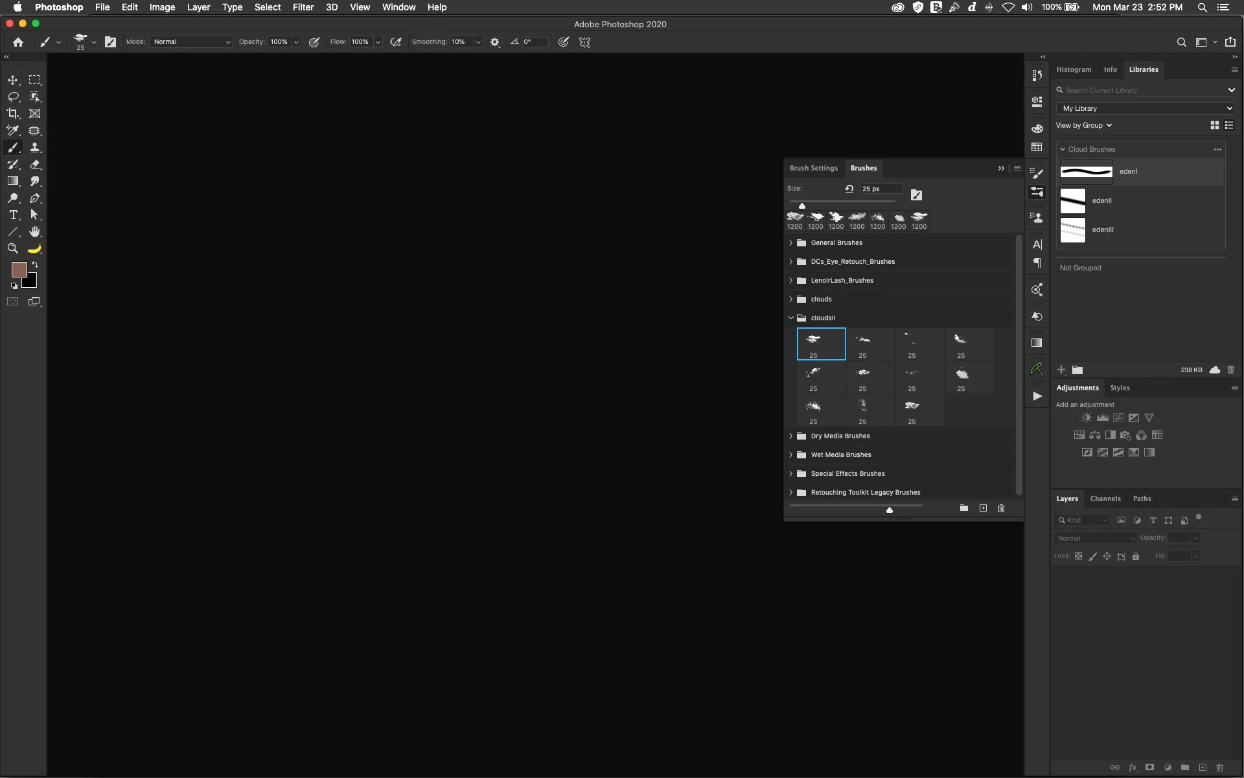Switch to Brush Settings tab
Viewport: 1244px width, 778px height.
814,168
